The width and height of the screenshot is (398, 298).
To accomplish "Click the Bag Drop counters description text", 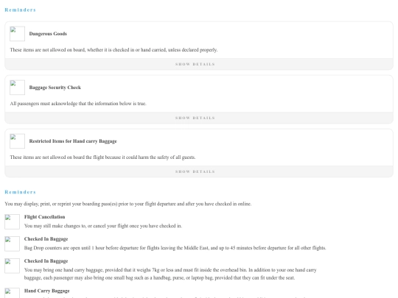I will point(175,248).
